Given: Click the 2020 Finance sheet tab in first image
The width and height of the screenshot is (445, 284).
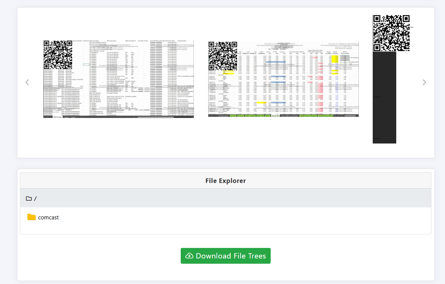Looking at the screenshot, I should coord(58,117).
